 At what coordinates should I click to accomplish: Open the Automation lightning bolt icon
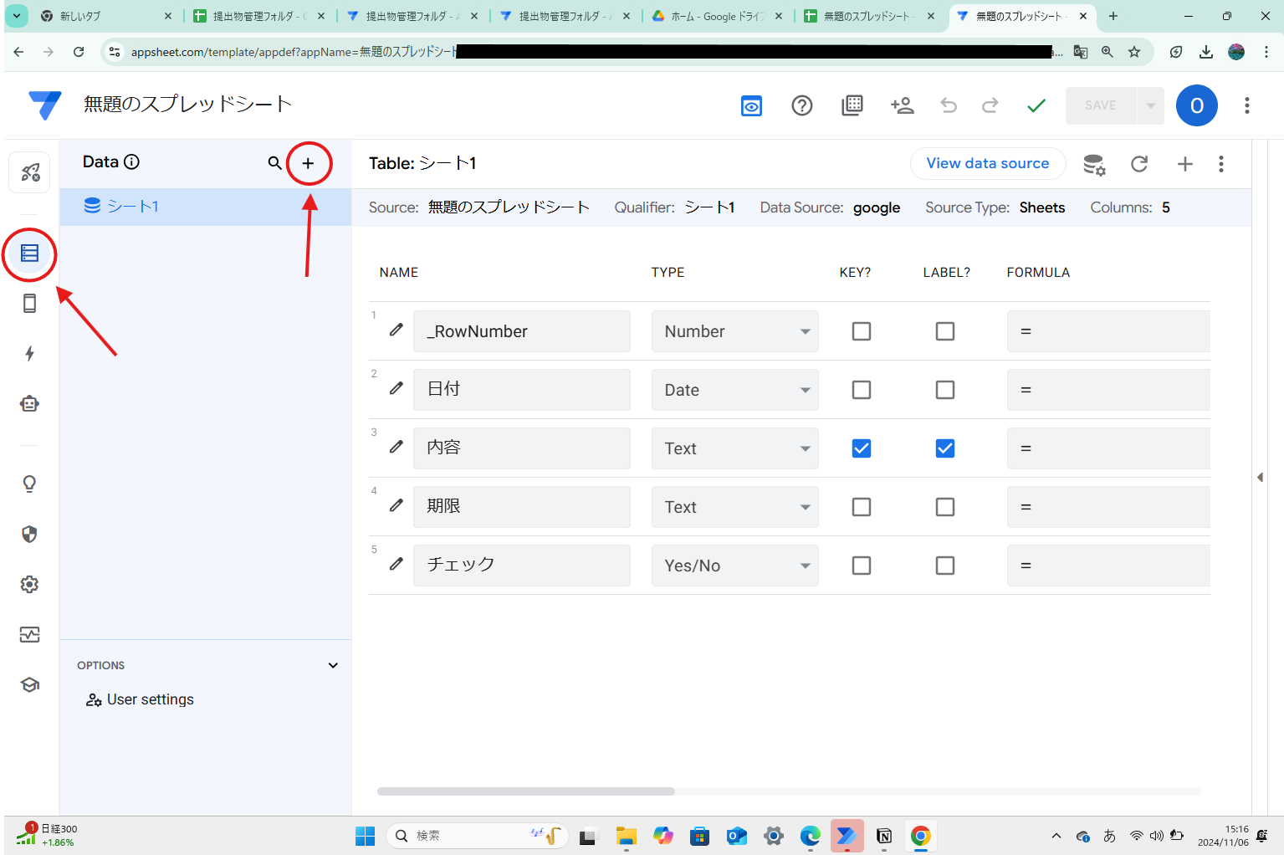[x=30, y=353]
